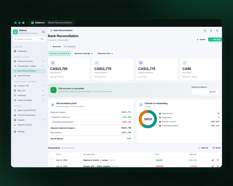This screenshot has width=233, height=186.
Task: Open search using magnifier icon in header
Action: point(205,31)
